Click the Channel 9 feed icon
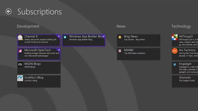 [x=20, y=38]
